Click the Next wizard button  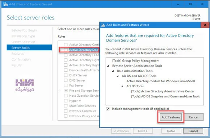point(143,131)
